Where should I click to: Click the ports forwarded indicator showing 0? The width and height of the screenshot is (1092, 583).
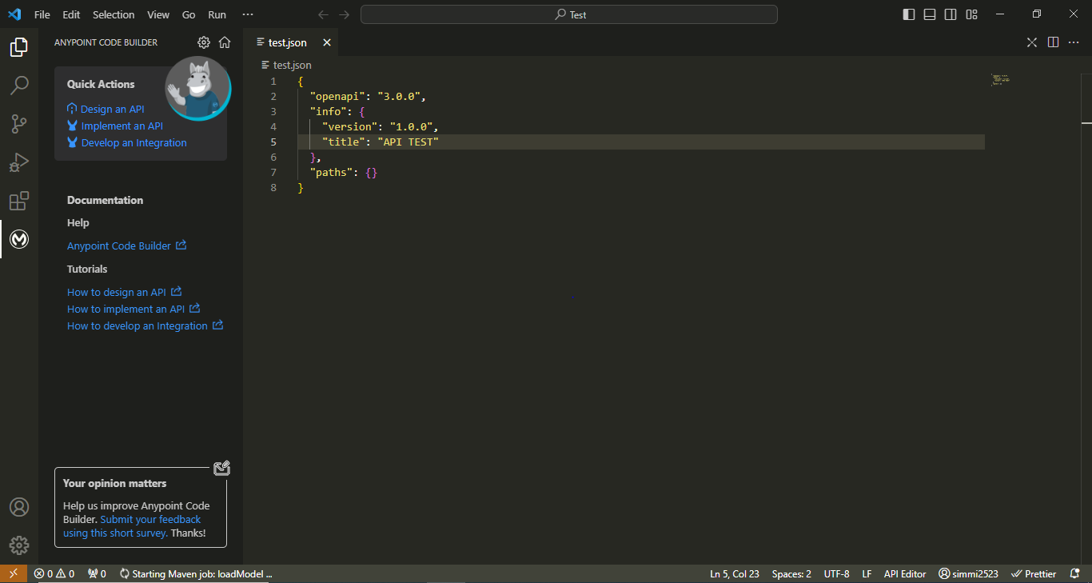click(x=97, y=573)
